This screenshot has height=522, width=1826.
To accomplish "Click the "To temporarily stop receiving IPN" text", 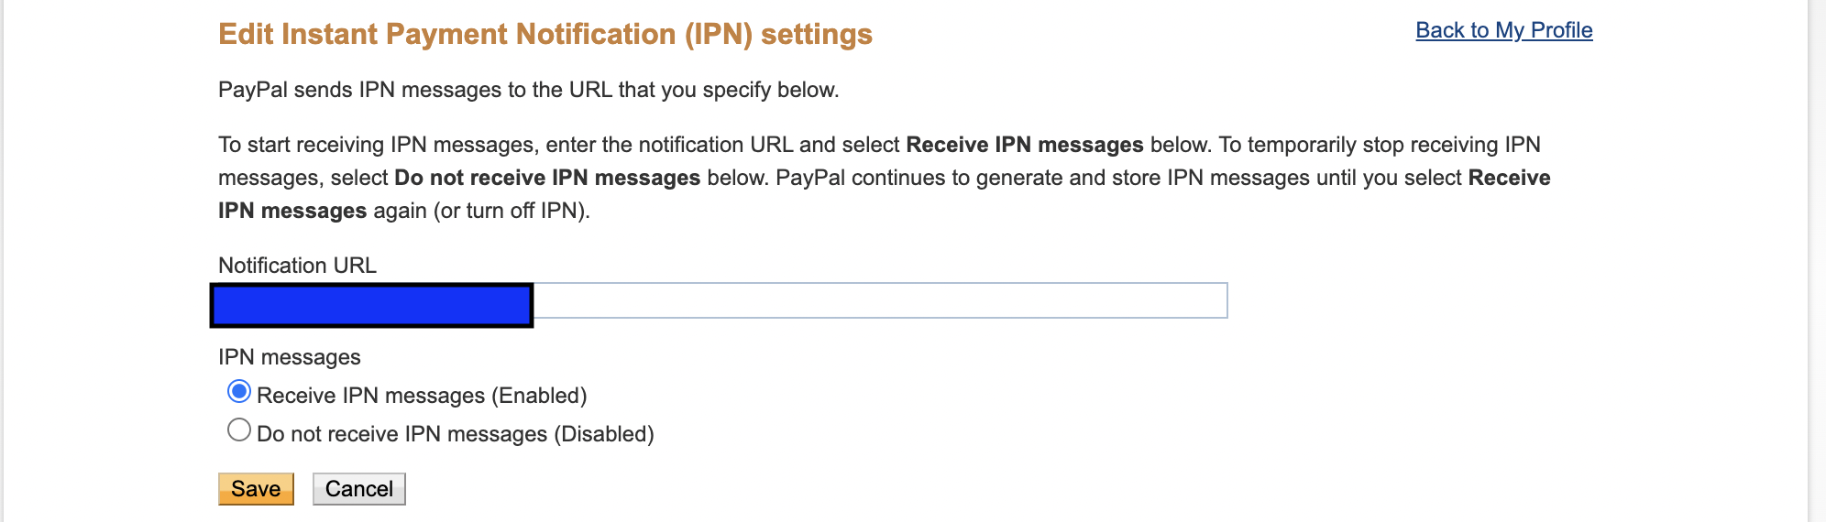I will coord(1379,145).
